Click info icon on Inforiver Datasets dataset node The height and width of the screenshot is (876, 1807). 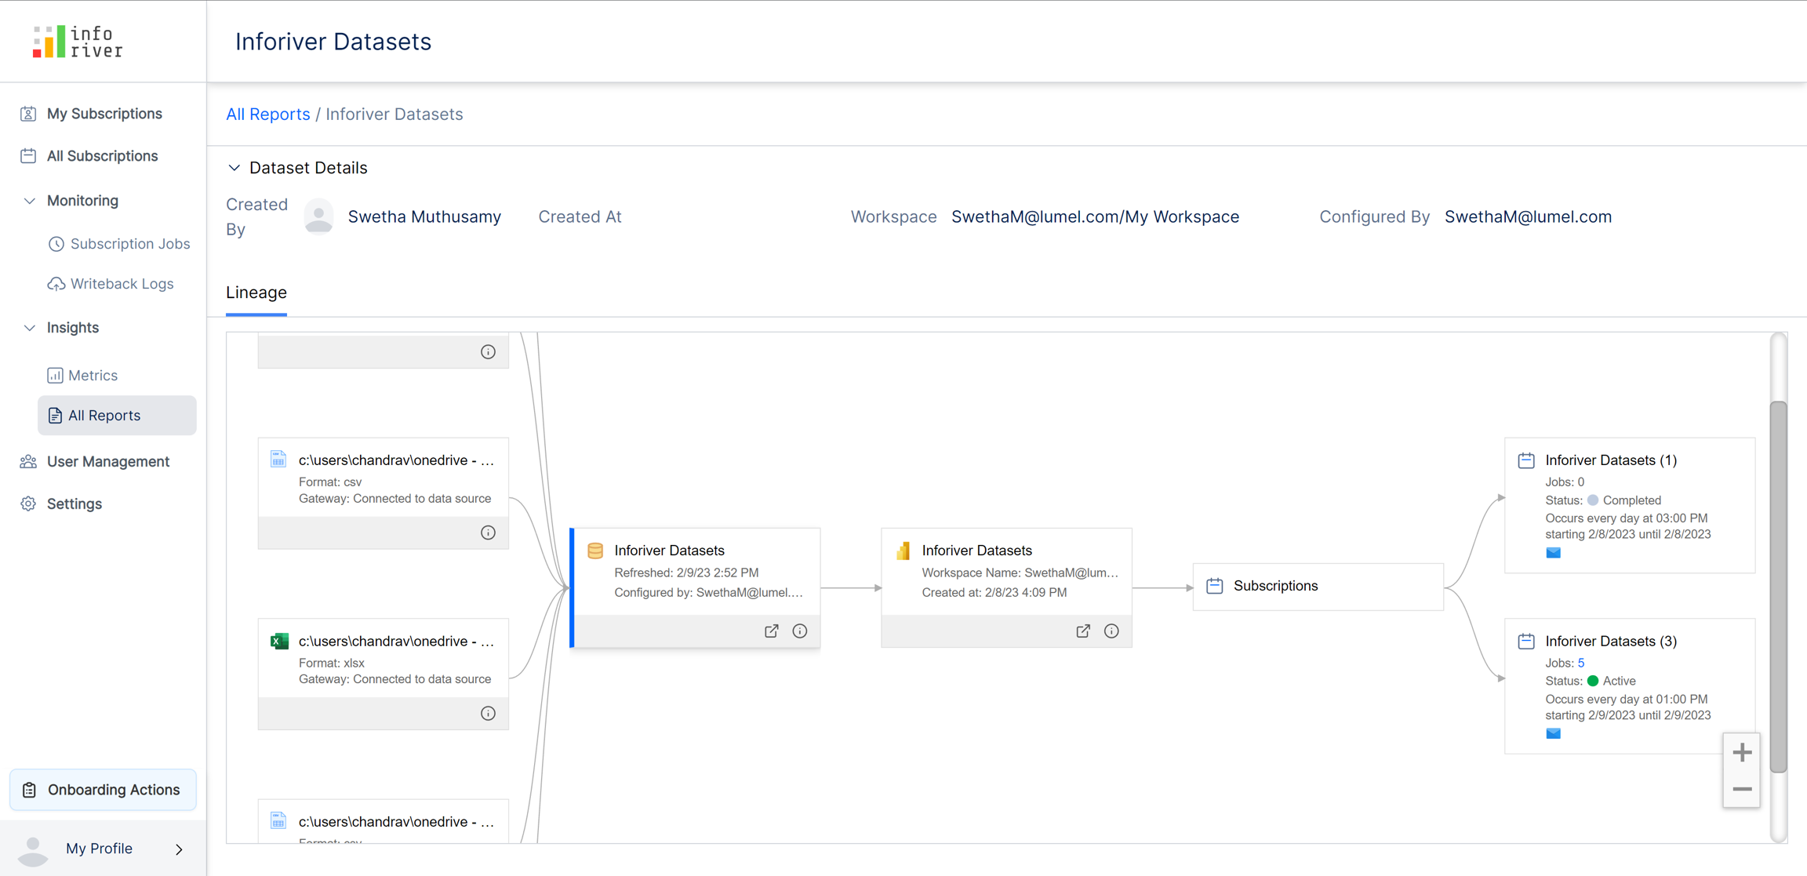point(799,631)
